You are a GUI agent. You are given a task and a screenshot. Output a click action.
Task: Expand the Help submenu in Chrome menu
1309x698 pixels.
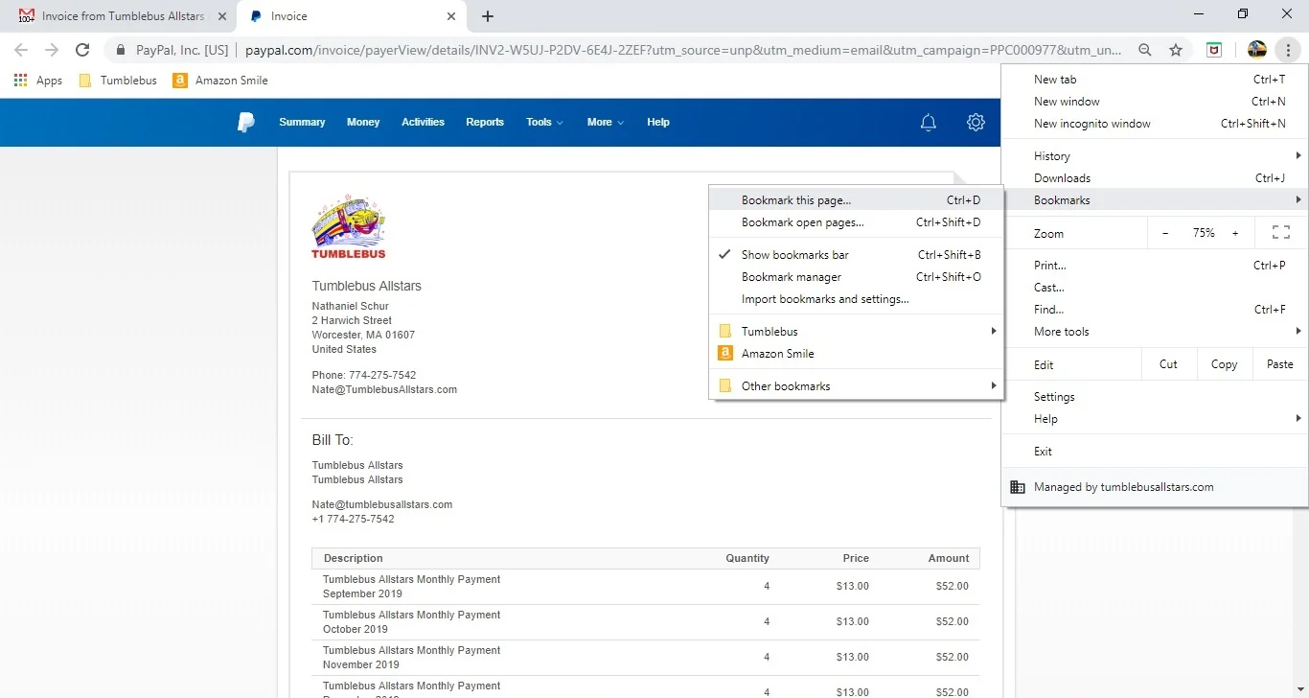pos(1155,419)
